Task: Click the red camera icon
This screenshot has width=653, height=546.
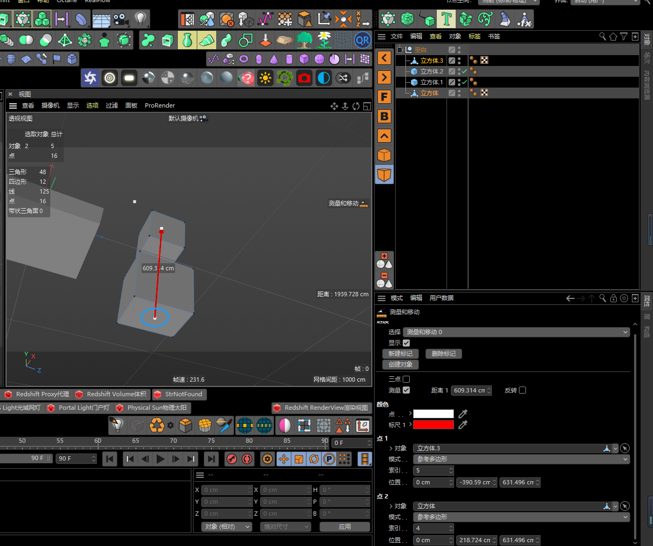Action: pos(304,78)
